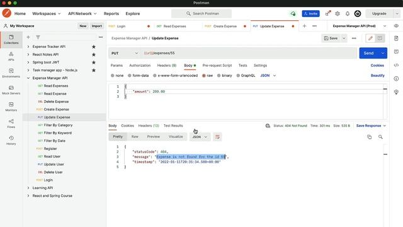
Task: Switch to the Tests tab
Action: tap(242, 66)
